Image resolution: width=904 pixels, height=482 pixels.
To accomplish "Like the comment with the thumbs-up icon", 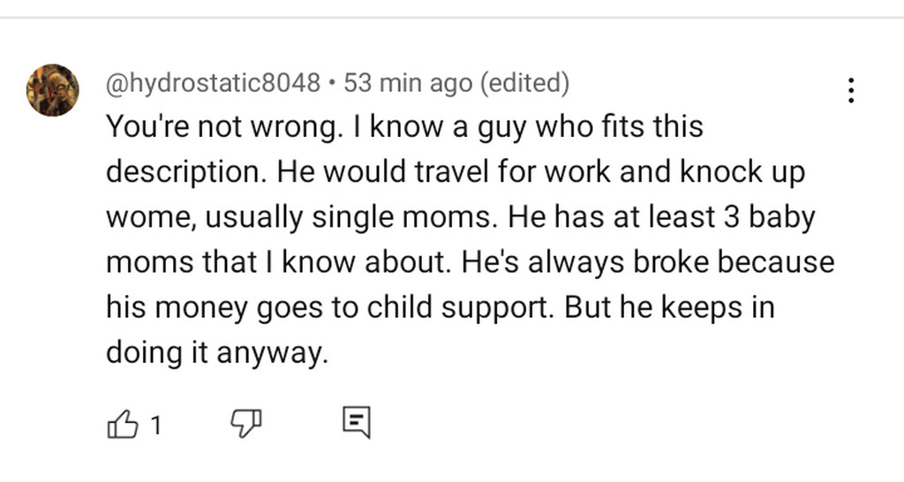I will click(x=123, y=426).
